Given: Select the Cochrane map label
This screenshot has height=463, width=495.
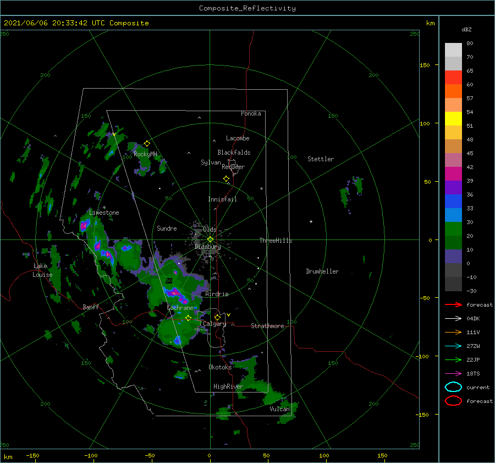Looking at the screenshot, I should (180, 308).
